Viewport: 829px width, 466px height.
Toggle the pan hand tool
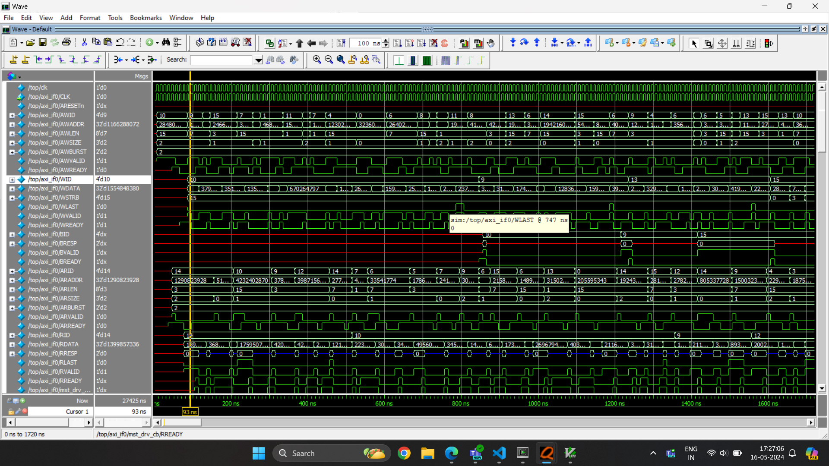coord(491,43)
